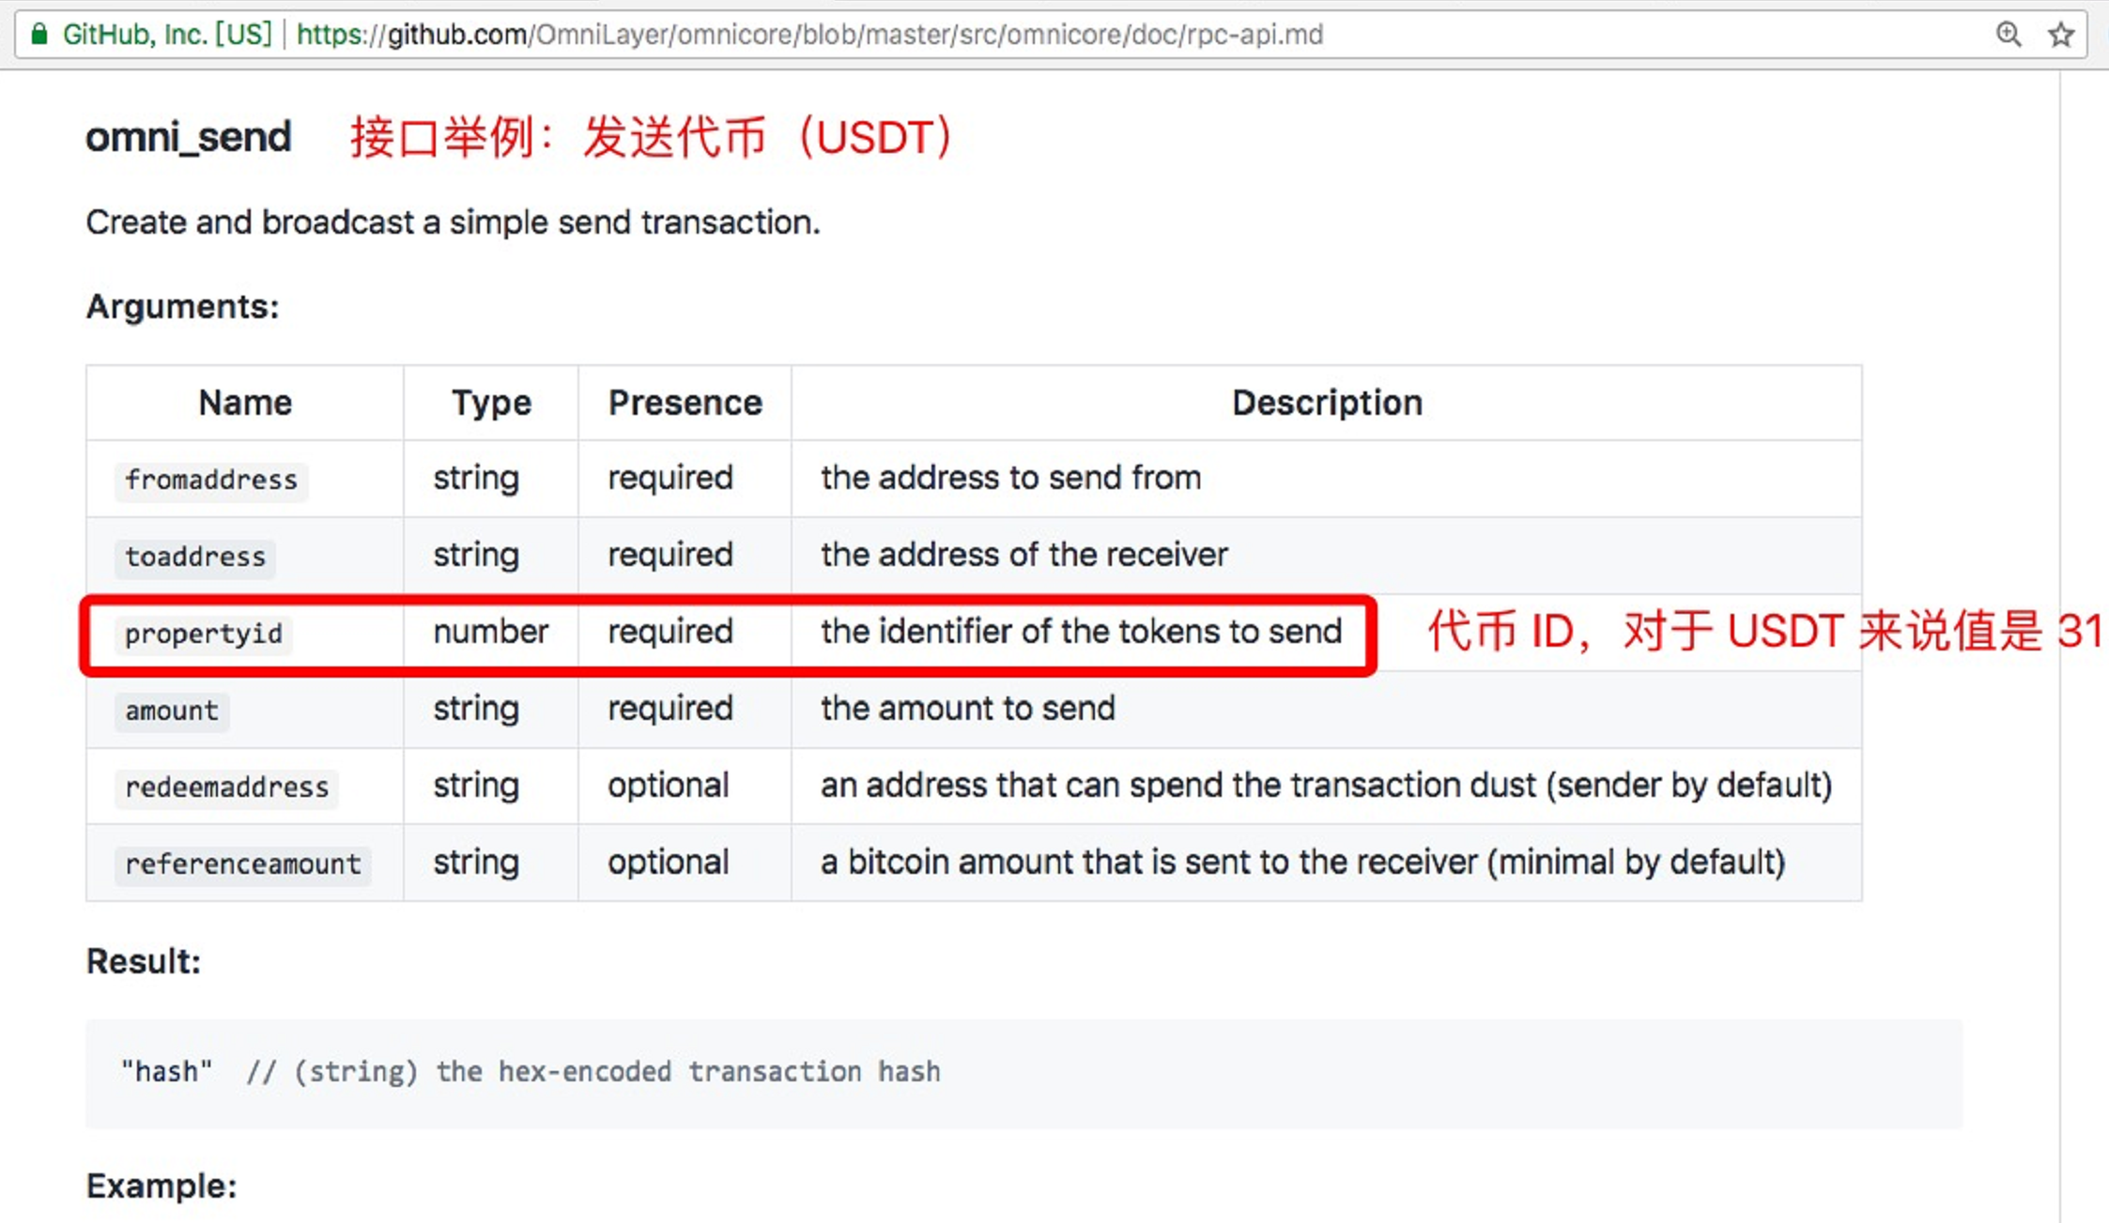
Task: Click the propertyid highlighted row
Action: point(729,632)
